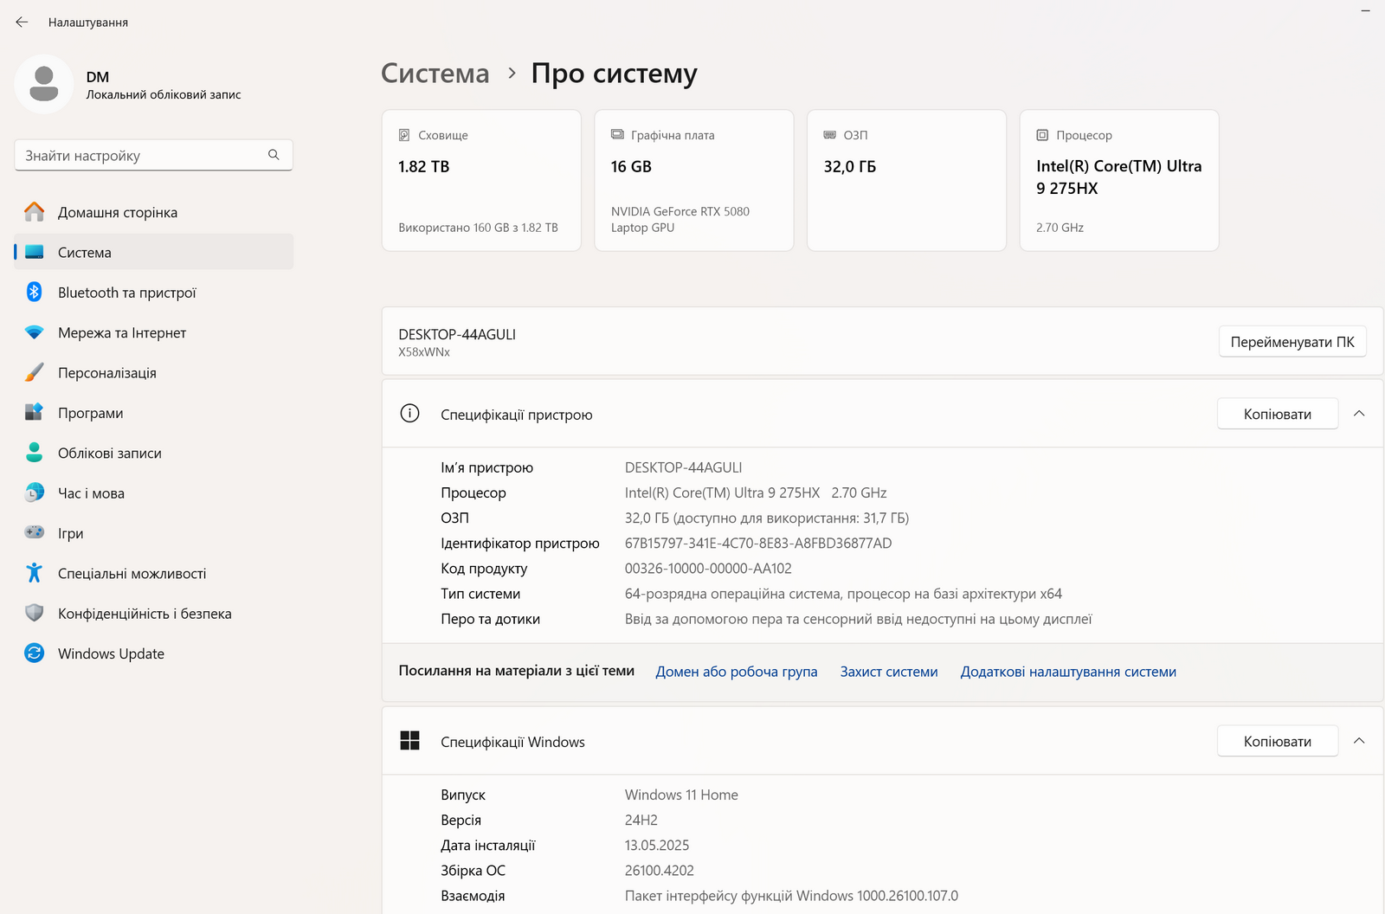Click the ОЗП memory card icon
Screen dimensions: 1385x914
829,135
